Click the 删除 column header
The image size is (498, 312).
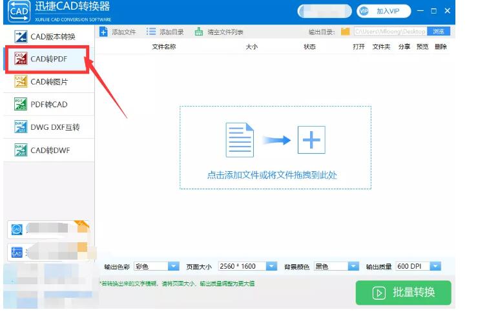coord(441,47)
